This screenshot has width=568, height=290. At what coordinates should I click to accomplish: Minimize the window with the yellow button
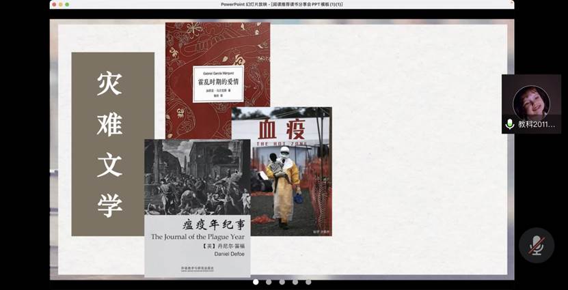61,4
